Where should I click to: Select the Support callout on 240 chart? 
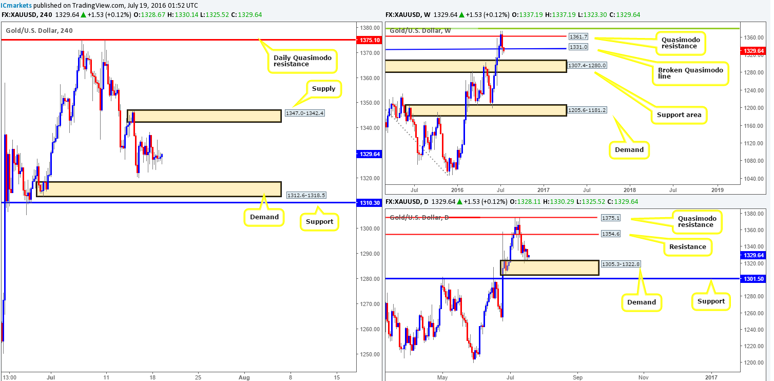(319, 222)
